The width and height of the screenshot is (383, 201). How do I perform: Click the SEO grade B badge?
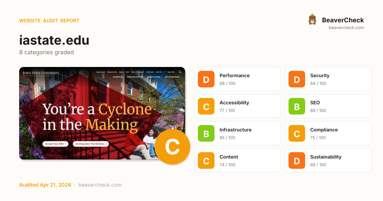click(x=297, y=106)
